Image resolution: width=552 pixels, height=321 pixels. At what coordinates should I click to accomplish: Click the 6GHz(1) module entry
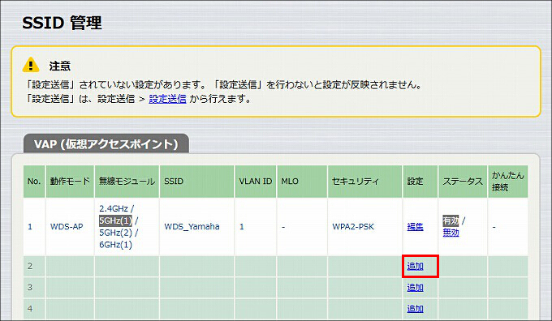pyautogui.click(x=115, y=245)
